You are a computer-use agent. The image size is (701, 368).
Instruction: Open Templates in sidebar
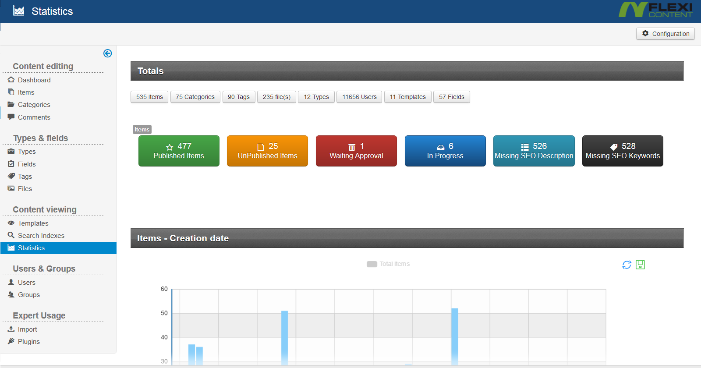pos(33,223)
